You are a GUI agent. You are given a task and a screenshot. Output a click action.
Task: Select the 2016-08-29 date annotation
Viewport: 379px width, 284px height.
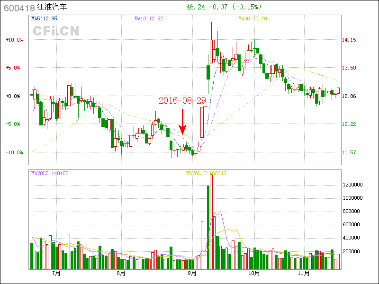tap(182, 101)
